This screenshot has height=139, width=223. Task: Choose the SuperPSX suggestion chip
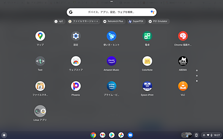136,21
